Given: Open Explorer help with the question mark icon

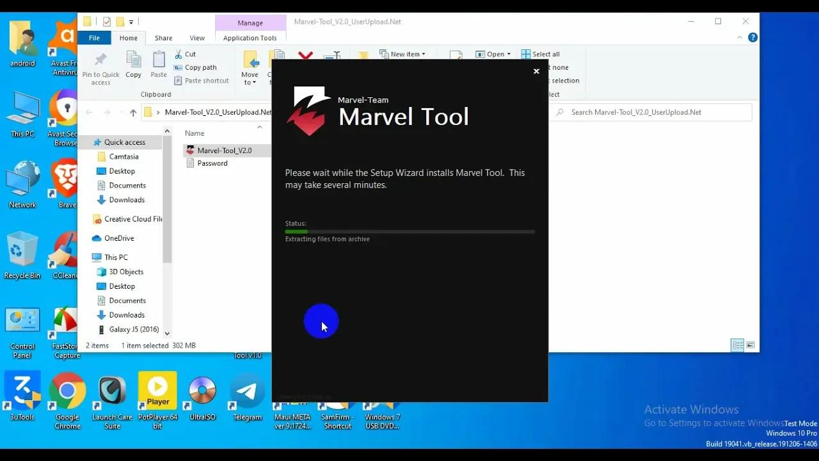Looking at the screenshot, I should pyautogui.click(x=753, y=38).
